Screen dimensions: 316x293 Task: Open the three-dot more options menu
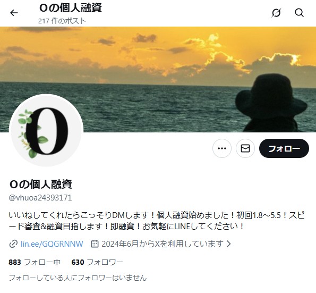pos(222,148)
